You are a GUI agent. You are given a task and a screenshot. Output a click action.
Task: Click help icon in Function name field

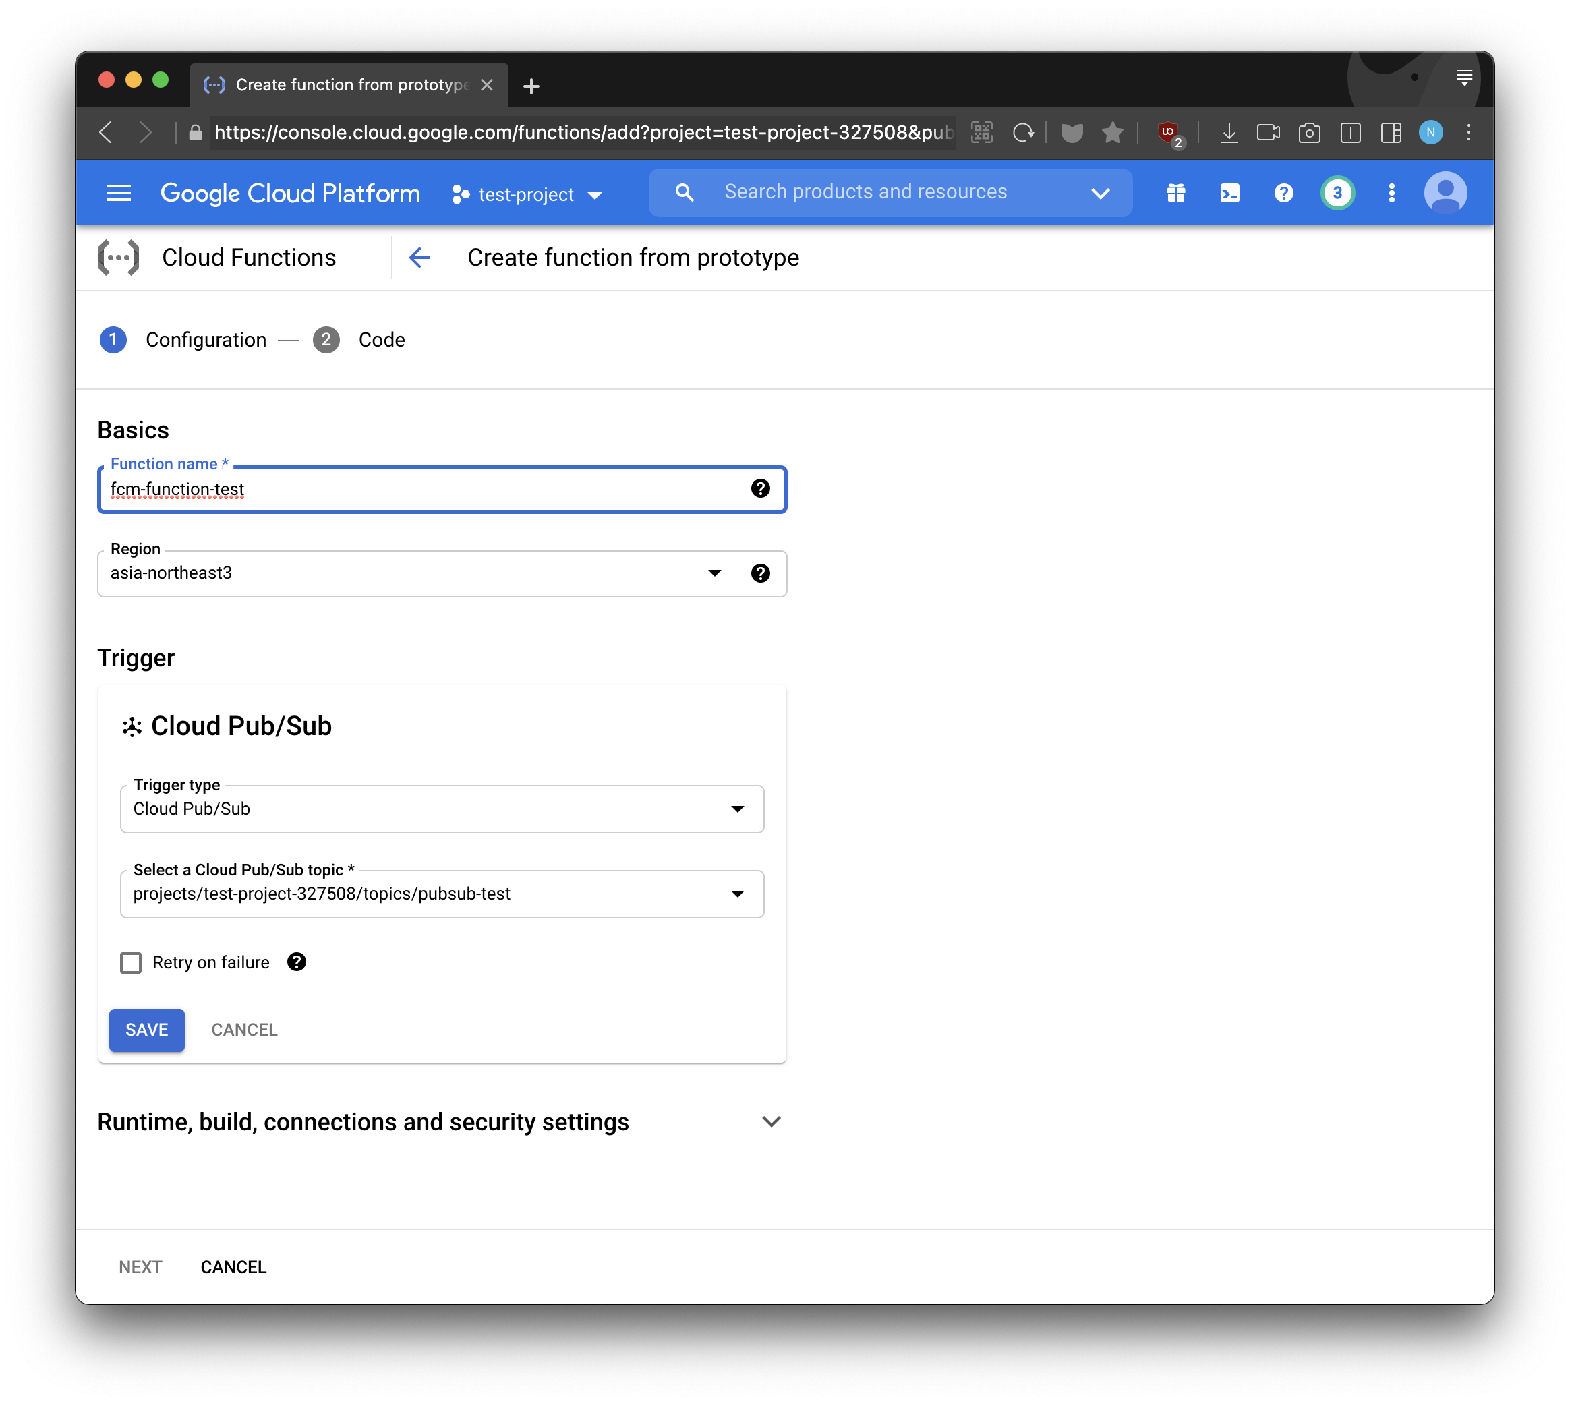click(x=760, y=488)
